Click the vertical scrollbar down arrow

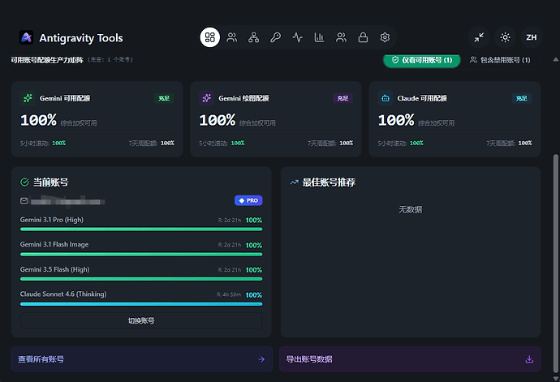(556, 379)
